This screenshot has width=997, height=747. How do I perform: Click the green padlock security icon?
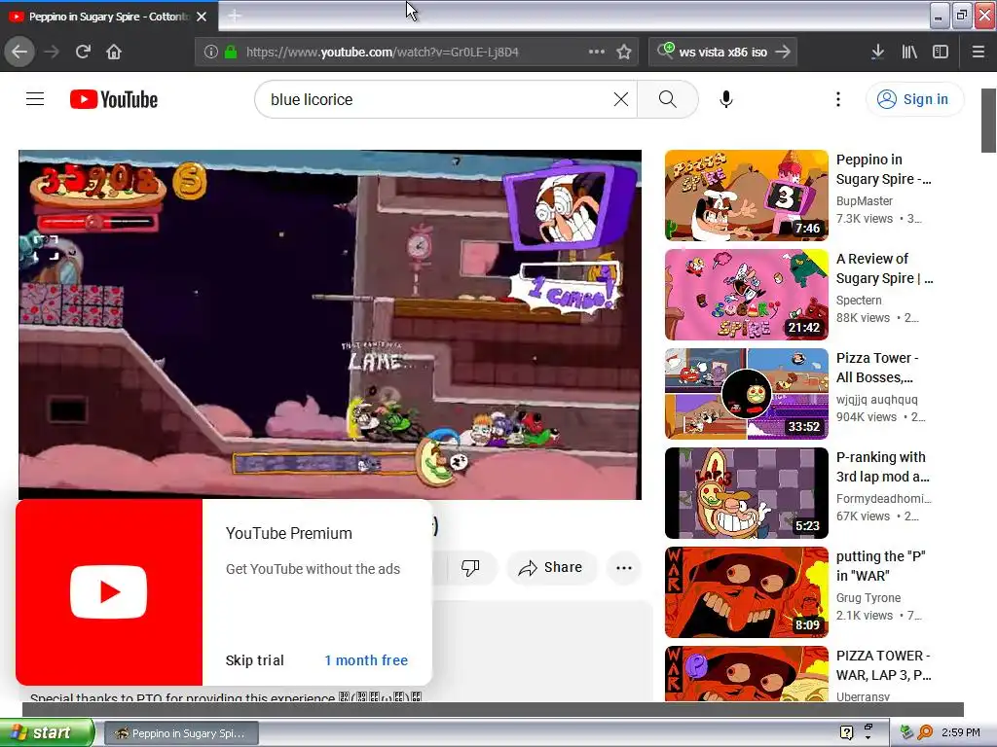(x=231, y=52)
